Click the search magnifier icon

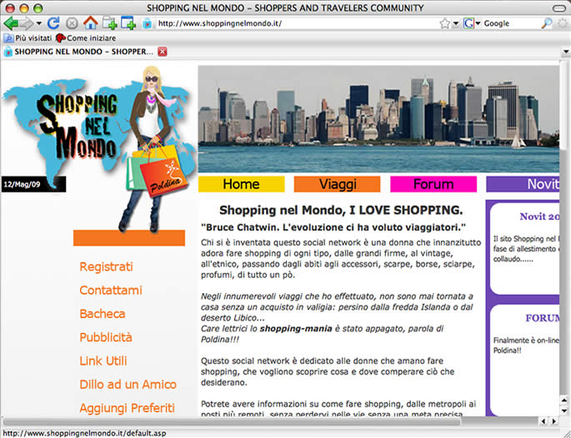[547, 23]
